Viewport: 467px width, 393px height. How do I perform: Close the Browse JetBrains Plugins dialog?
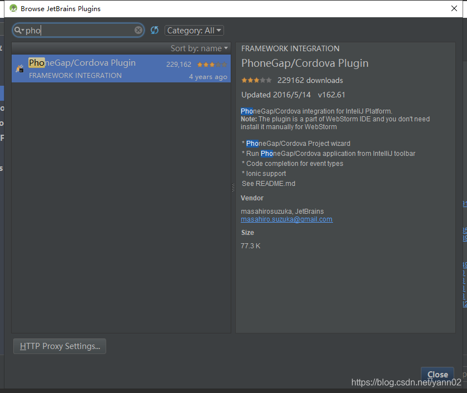pos(454,8)
